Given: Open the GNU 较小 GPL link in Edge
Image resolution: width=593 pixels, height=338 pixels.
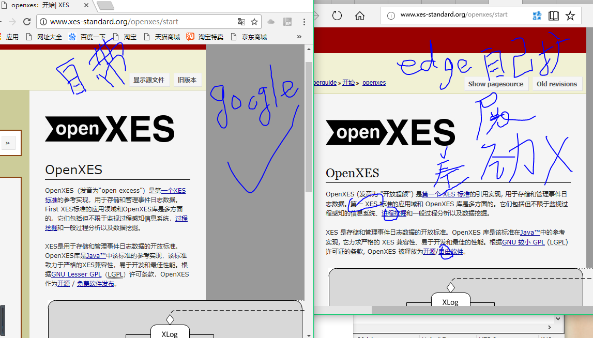Looking at the screenshot, I should click(x=523, y=242).
